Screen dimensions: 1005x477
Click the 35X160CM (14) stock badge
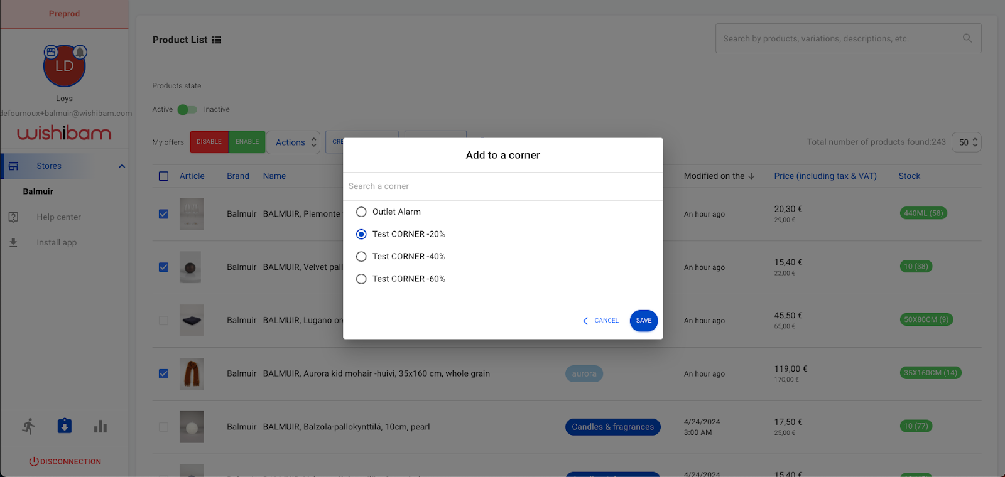pyautogui.click(x=931, y=373)
